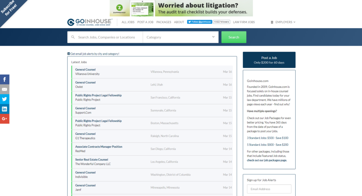Image resolution: width=362 pixels, height=196 pixels.
Task: Click 'Sign up for Job Alerts' heading
Action: [261, 180]
